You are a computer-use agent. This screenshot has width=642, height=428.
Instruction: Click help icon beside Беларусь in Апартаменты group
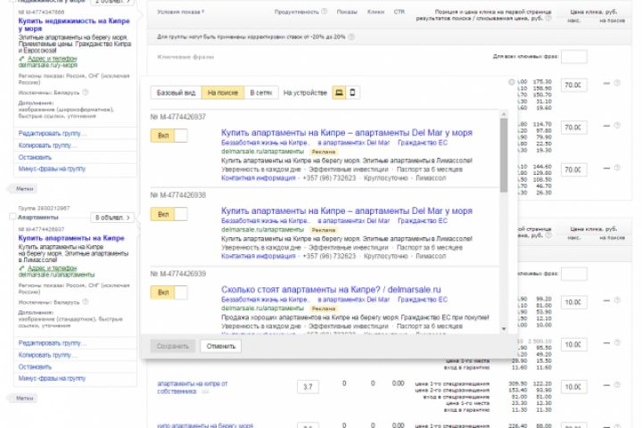86,302
